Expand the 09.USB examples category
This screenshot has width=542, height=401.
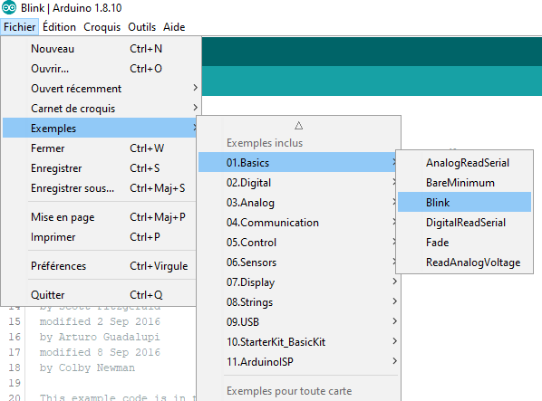[x=298, y=322]
